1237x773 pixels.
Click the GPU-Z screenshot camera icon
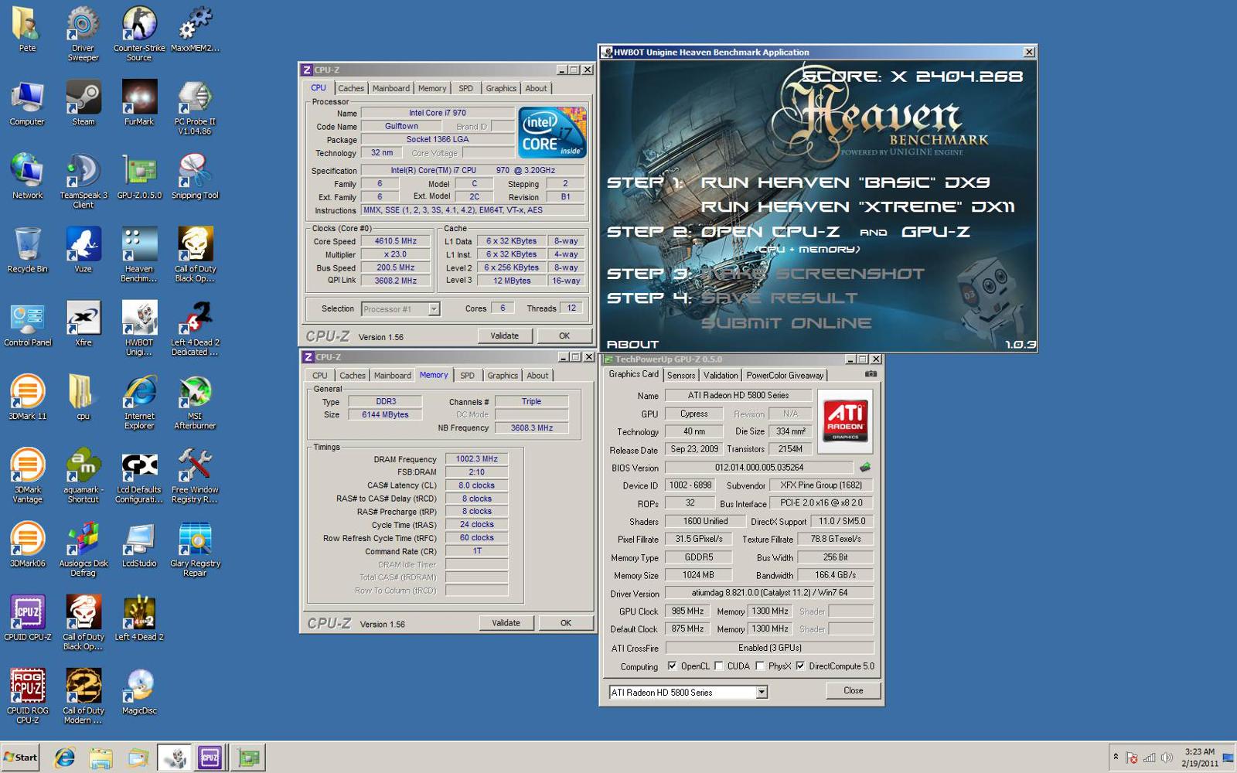[x=871, y=374]
